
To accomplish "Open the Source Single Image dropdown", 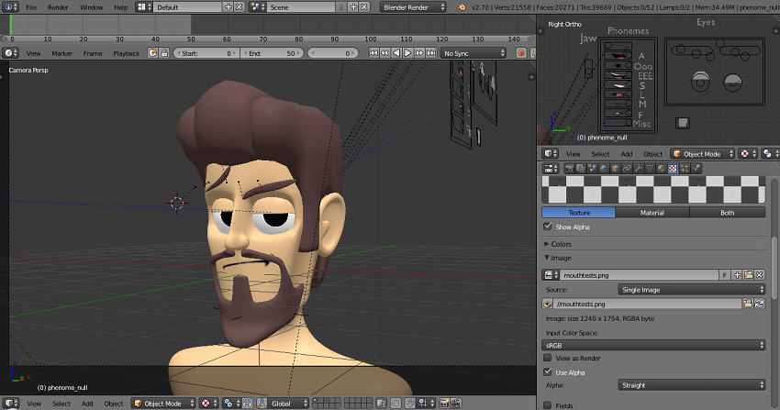I will 692,290.
